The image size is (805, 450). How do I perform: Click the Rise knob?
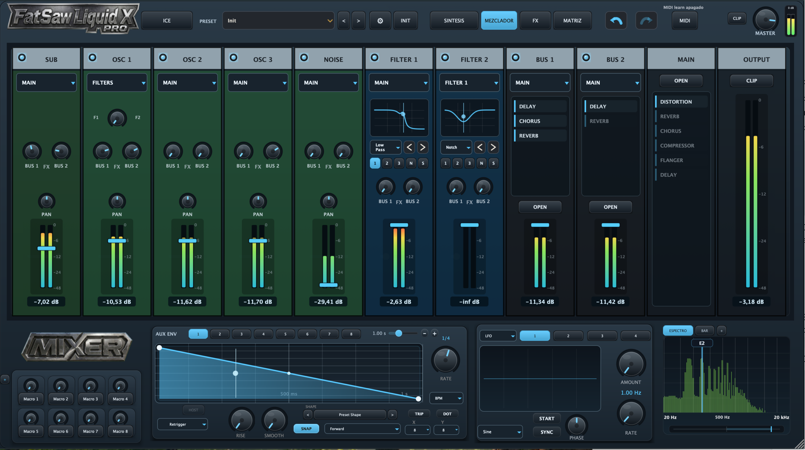point(241,420)
